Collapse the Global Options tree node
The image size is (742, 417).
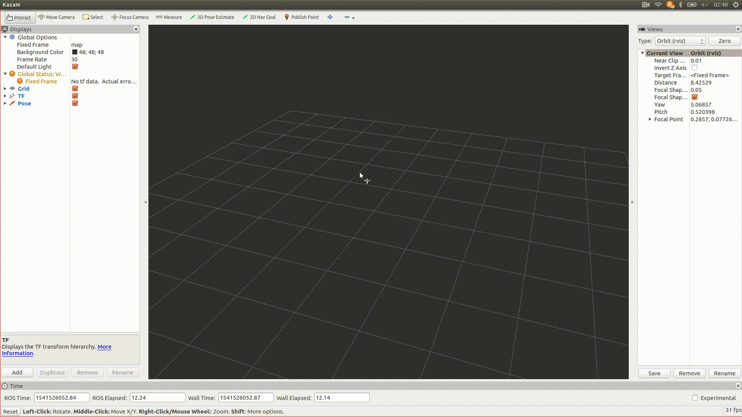coord(5,37)
